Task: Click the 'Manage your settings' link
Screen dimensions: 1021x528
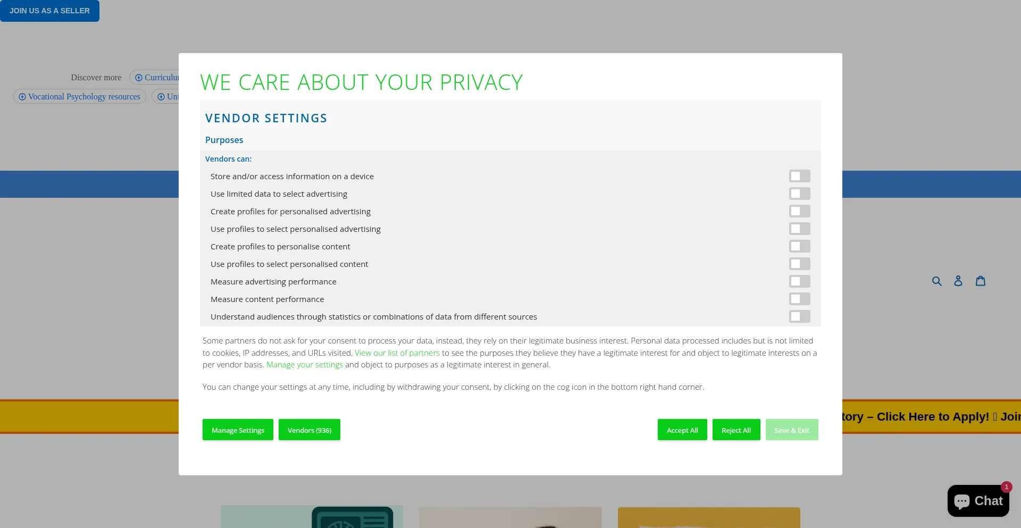Action: (x=305, y=365)
